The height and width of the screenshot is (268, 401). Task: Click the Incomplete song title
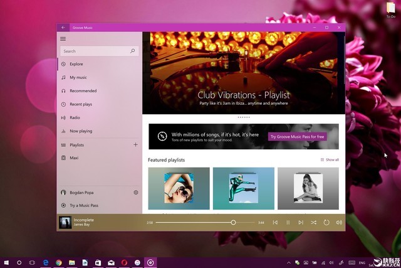[83, 220]
